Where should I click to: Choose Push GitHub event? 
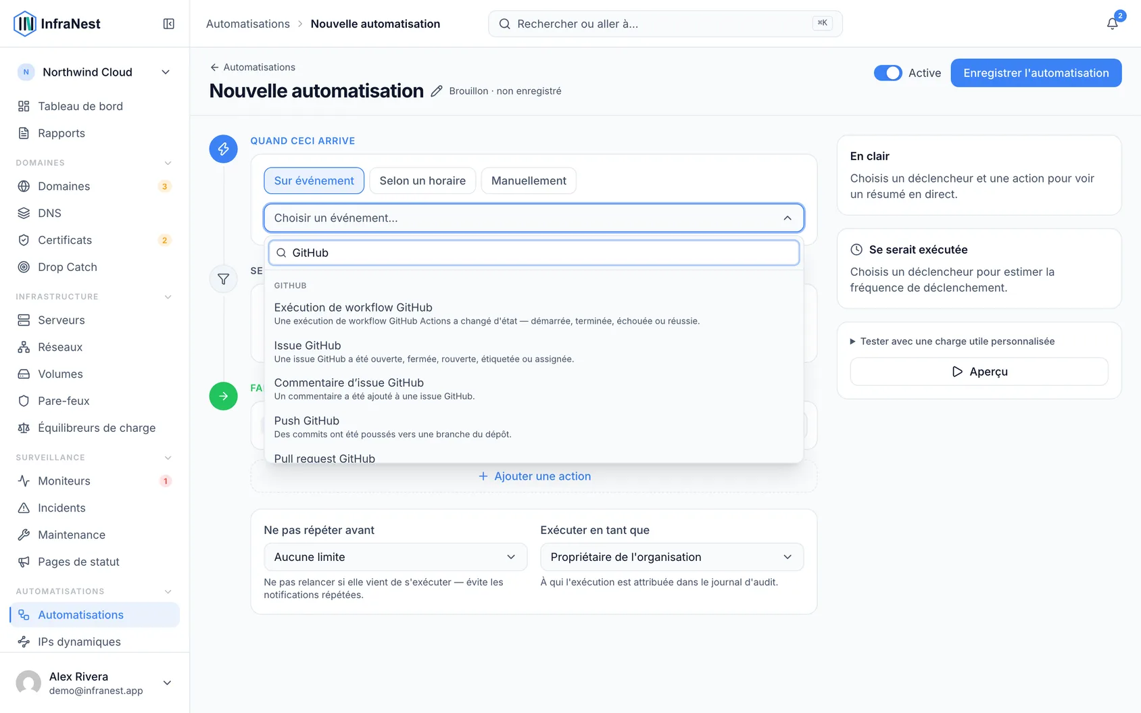pos(533,426)
